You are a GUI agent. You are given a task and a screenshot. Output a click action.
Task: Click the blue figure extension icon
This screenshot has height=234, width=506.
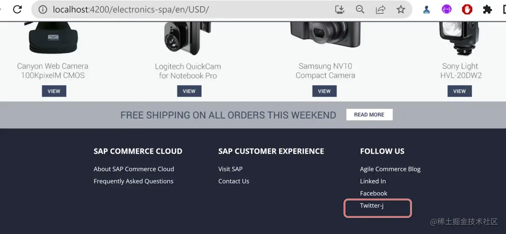(x=426, y=9)
